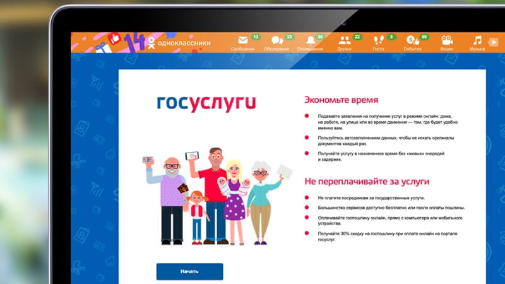Open the События icon
The height and width of the screenshot is (284, 505).
(x=413, y=40)
